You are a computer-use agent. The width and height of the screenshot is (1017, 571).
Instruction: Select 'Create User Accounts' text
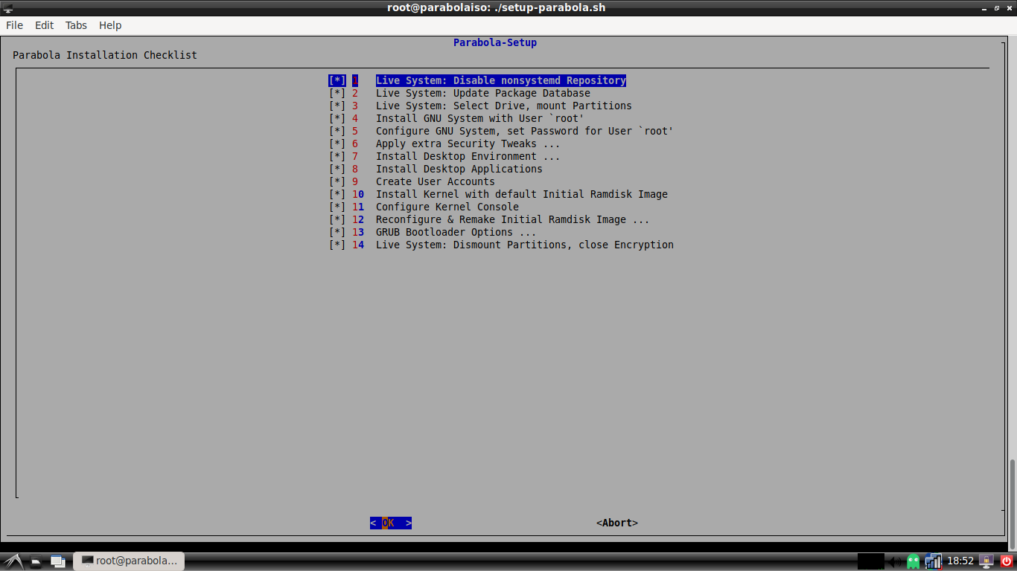tap(436, 181)
